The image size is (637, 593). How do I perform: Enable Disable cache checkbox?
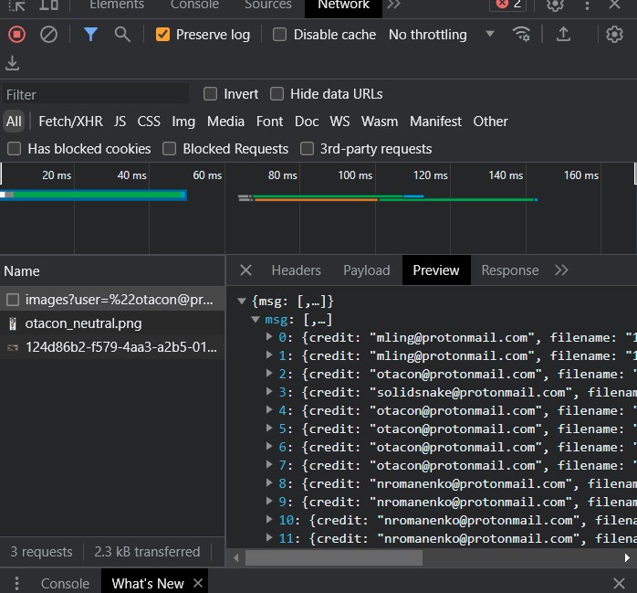tap(279, 35)
